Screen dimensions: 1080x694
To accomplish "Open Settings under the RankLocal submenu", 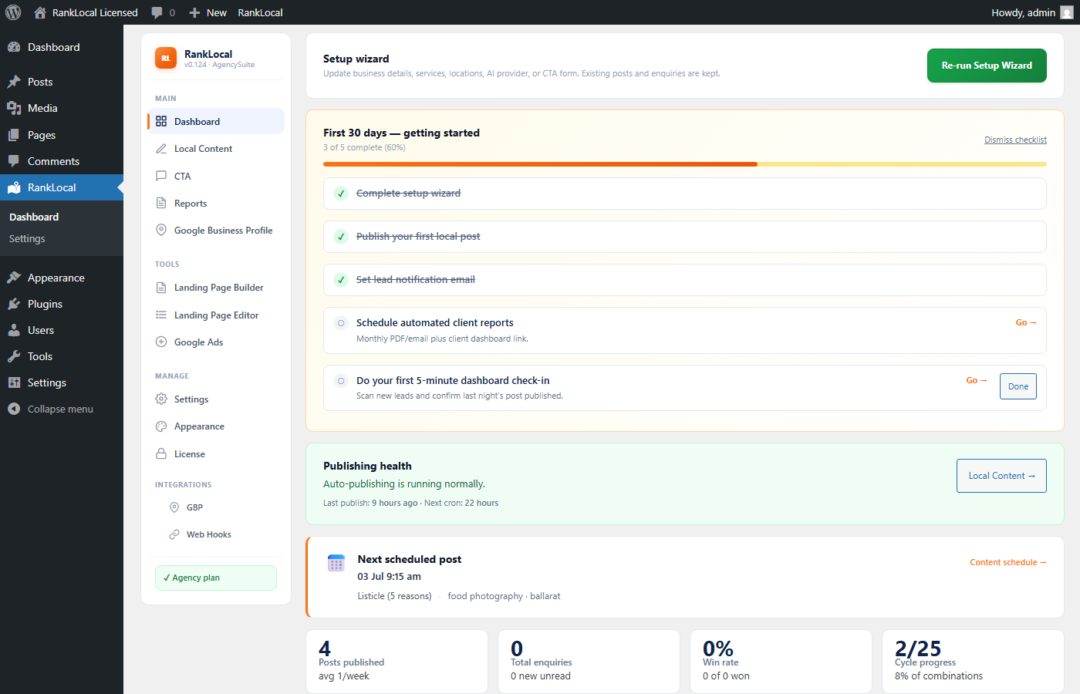I will tap(27, 238).
